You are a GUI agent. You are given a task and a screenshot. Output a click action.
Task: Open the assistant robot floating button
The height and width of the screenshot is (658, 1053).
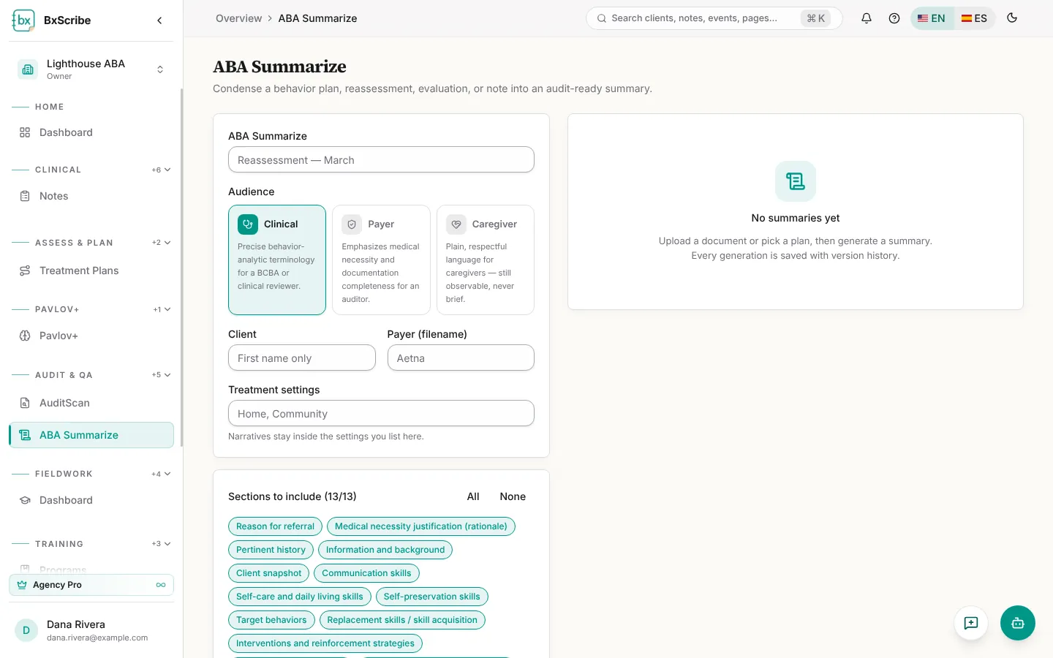click(1018, 623)
